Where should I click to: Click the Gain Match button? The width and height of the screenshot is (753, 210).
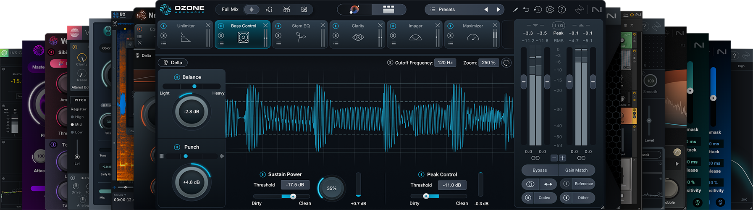pos(576,170)
